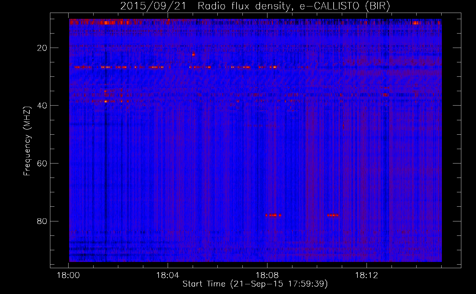
Task: Click the "18:08" time tick label
Action: tap(267, 275)
